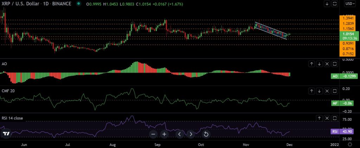Screen dimensions: 360x148
Task: Move main price pane down
Action: (x=327, y=4)
